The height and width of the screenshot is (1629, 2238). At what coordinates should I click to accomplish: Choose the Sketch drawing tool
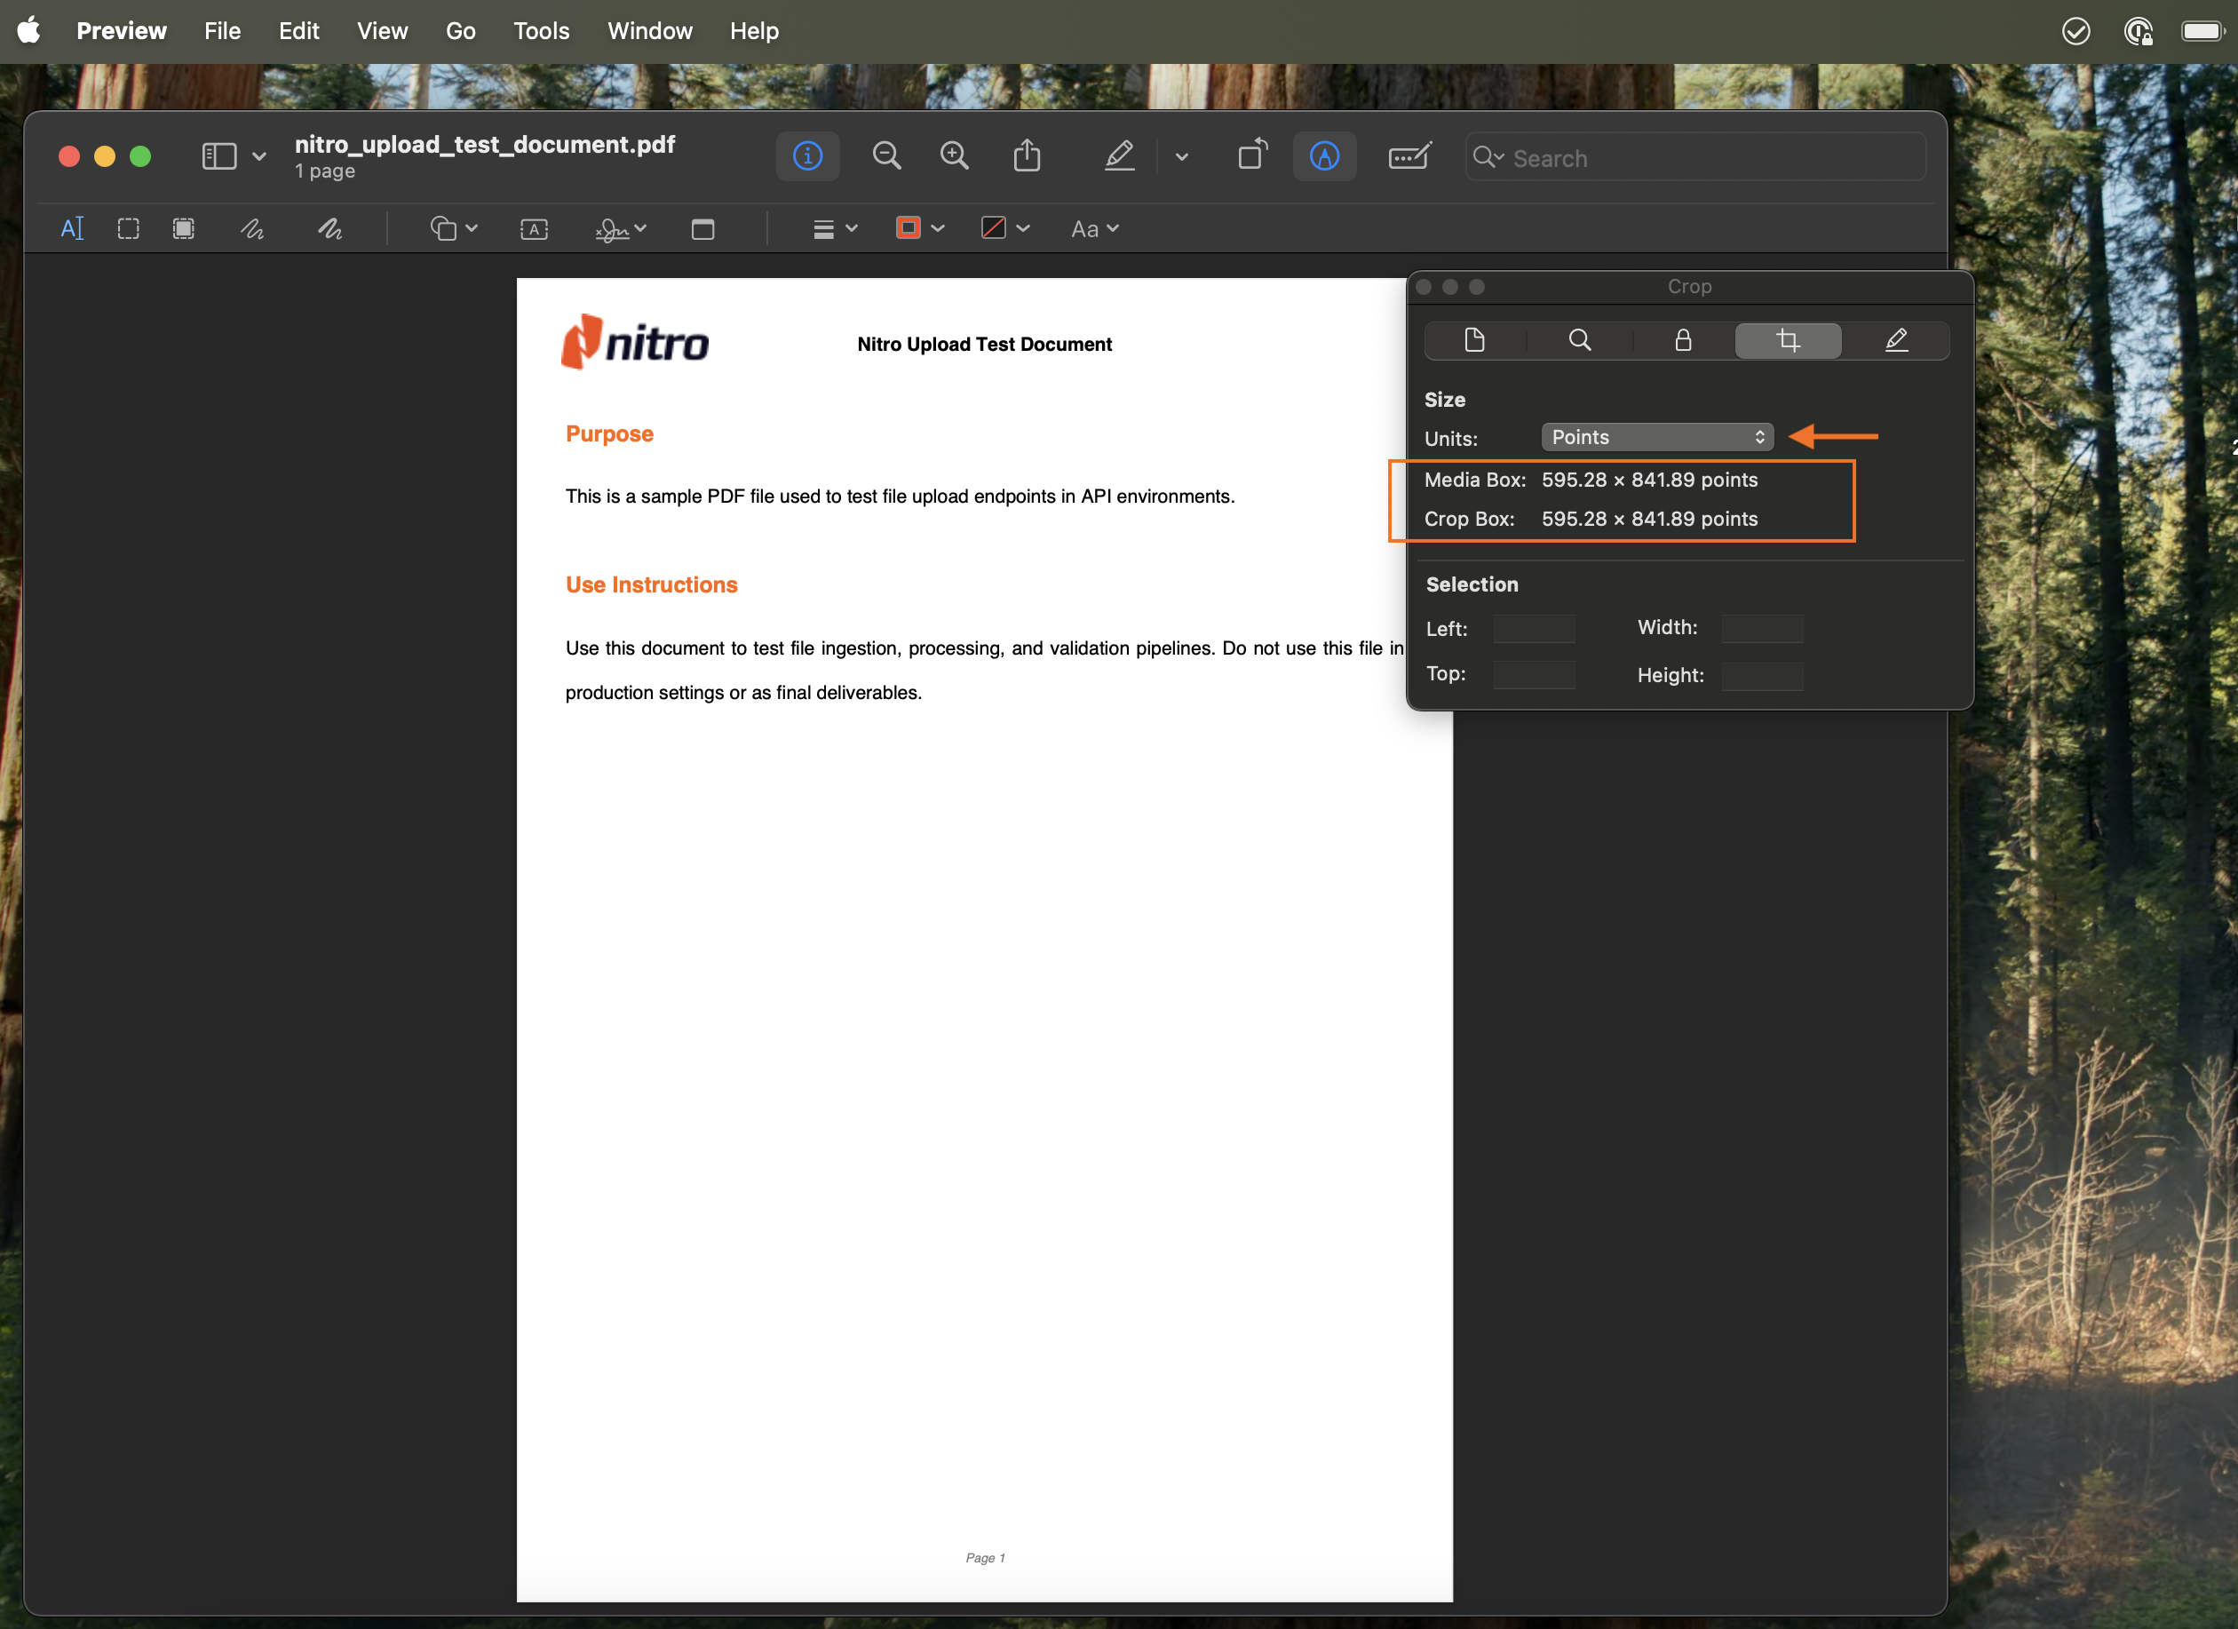(x=252, y=229)
